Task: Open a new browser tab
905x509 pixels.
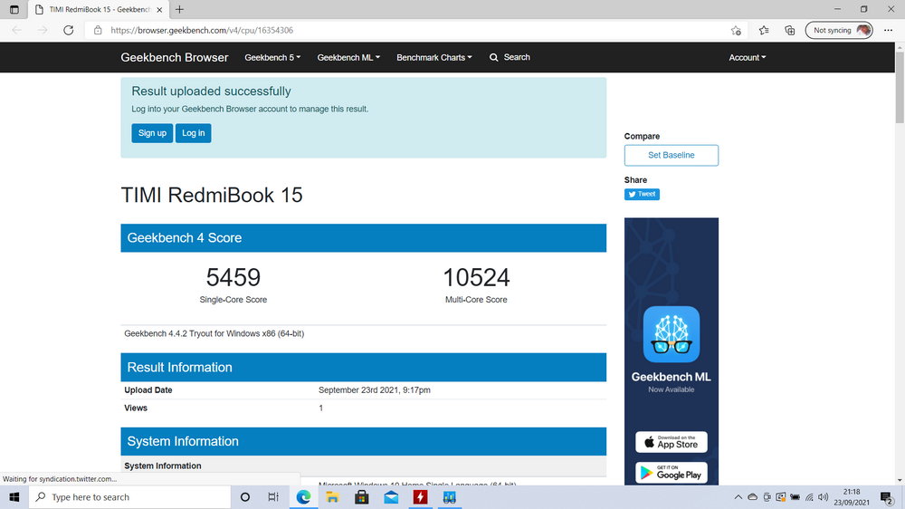Action: [179, 9]
